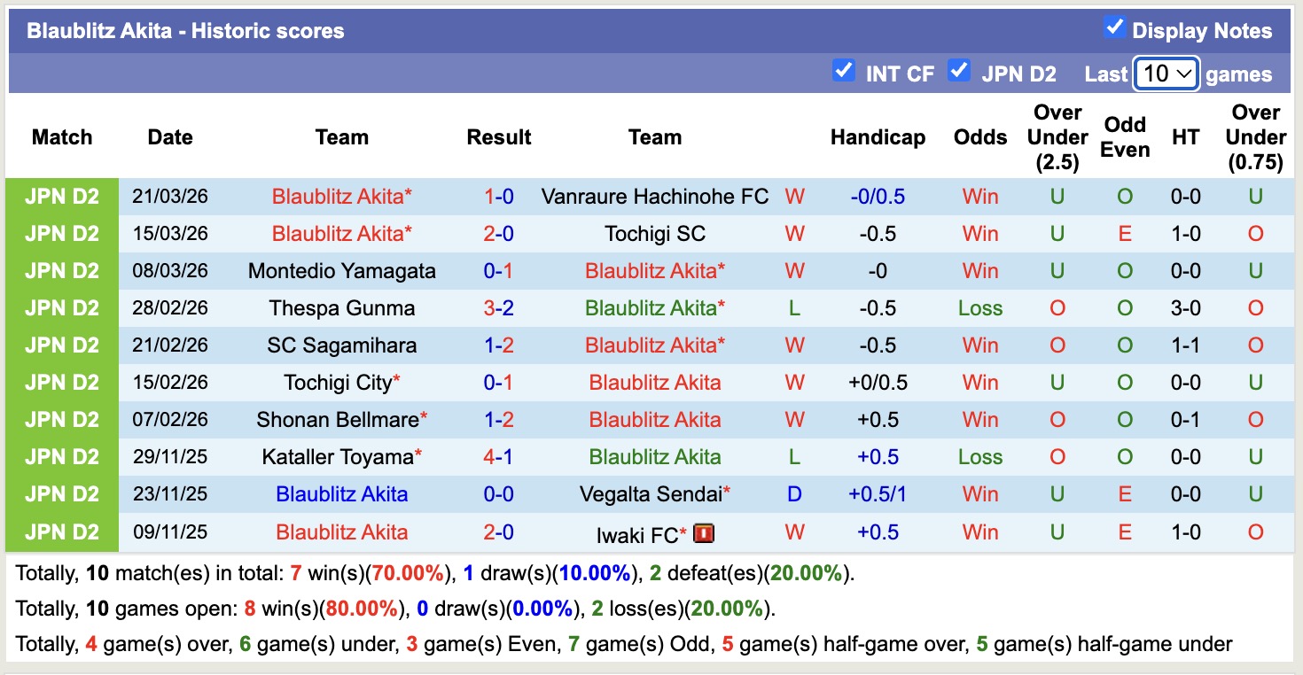Select the JPN D2 badge on the Kataller Toyama row
Viewport: 1303px width, 675px height.
point(62,456)
